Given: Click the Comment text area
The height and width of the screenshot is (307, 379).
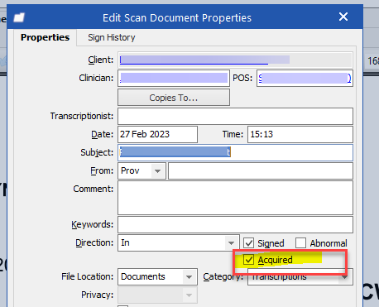Looking at the screenshot, I should tap(235, 198).
